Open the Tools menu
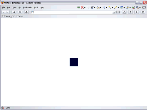The image size is (147, 110). pos(36,8)
